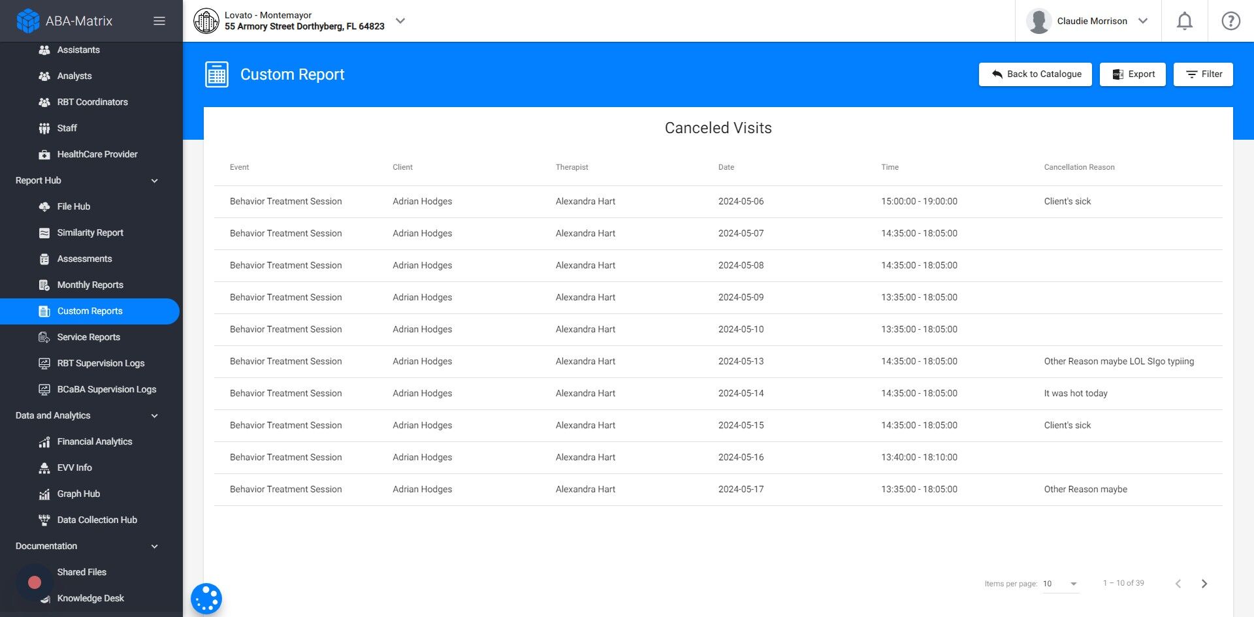Click the Analysts sidebar icon
This screenshot has width=1254, height=617.
point(44,76)
